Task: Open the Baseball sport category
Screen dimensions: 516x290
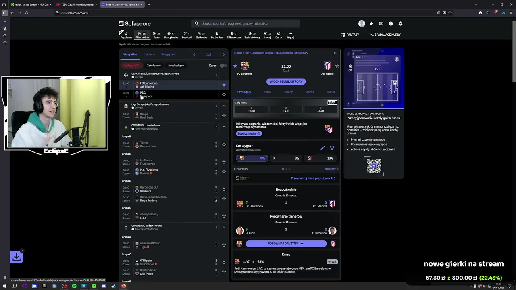Action: coord(187,35)
